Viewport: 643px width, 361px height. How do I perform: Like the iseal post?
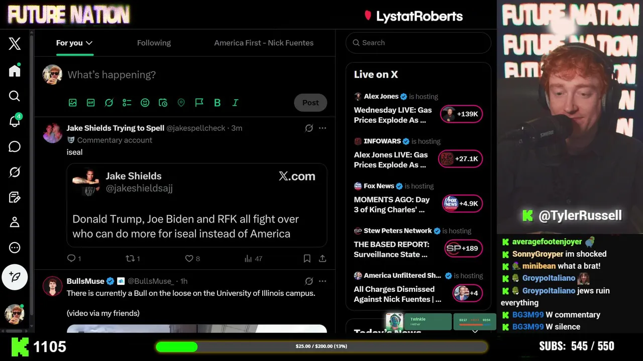[192, 259]
